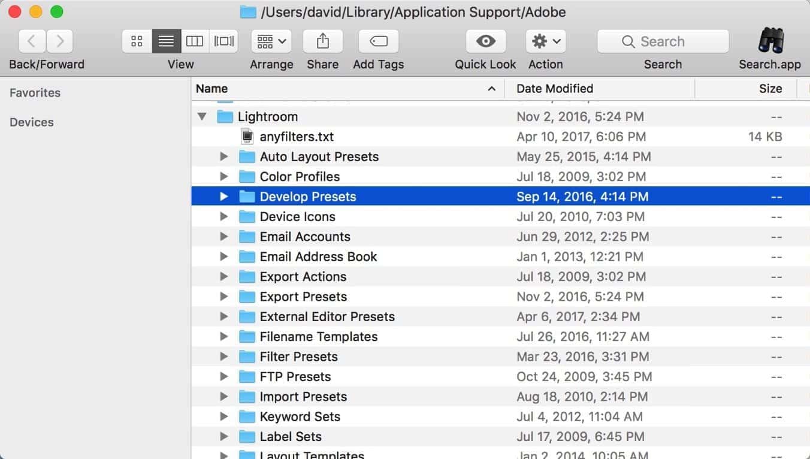Click the 14 KB size value
This screenshot has height=459, width=810.
765,137
